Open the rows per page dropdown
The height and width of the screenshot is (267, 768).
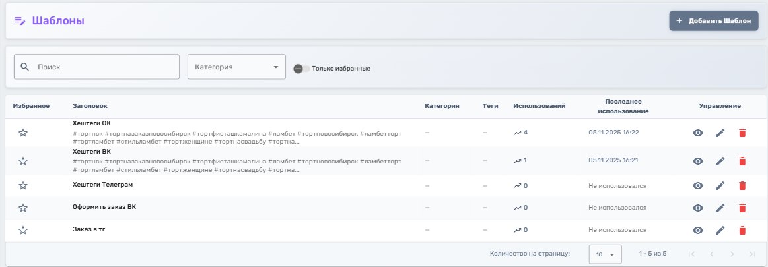605,254
